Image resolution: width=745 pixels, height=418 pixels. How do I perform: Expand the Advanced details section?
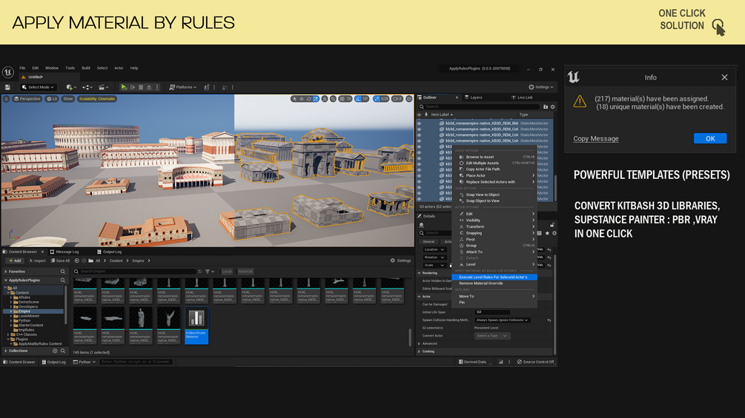(419, 343)
